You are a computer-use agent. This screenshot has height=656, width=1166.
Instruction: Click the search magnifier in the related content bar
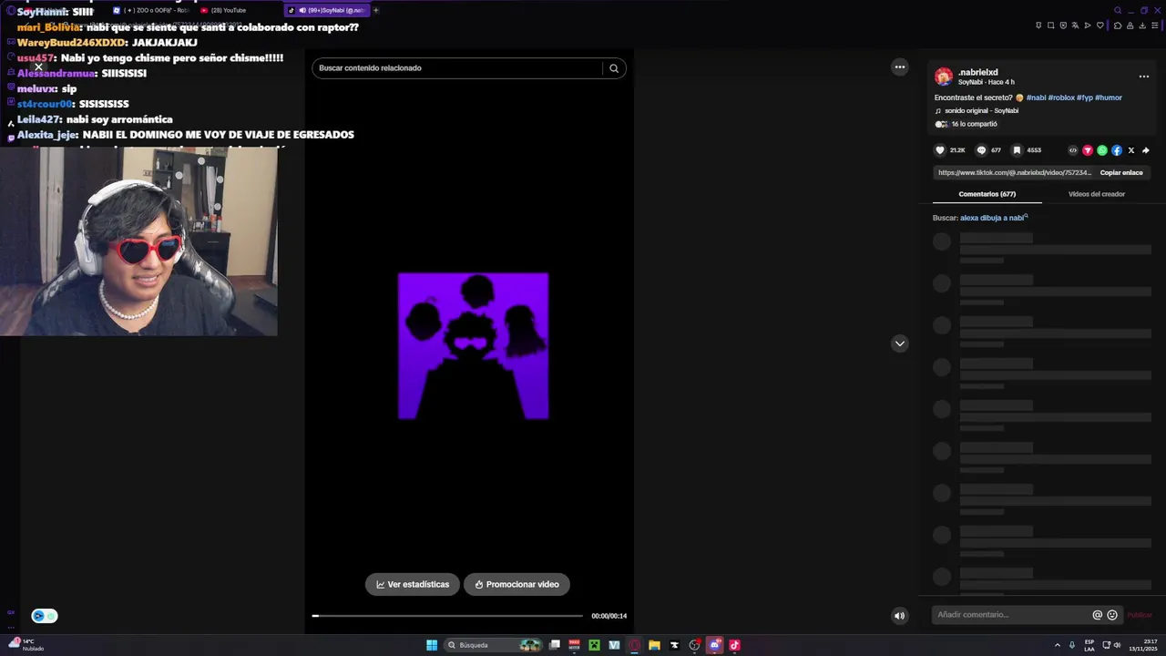coord(614,68)
